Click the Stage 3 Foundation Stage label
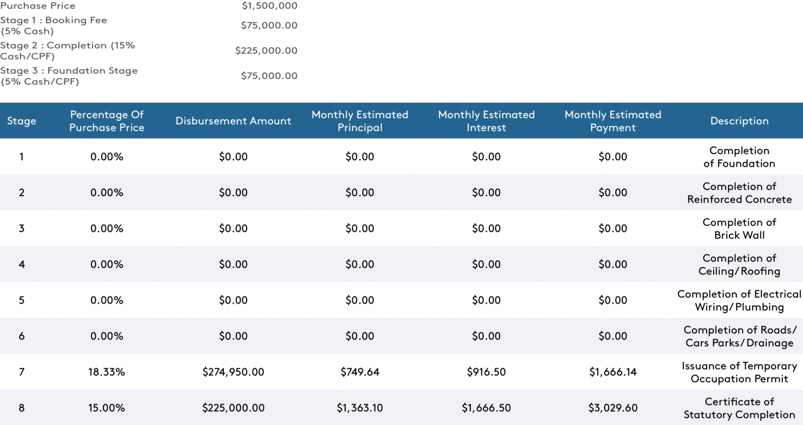This screenshot has height=425, width=803. 69,76
